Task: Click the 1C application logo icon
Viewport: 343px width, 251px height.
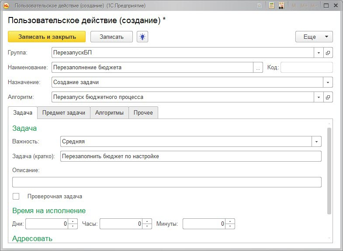Action: 7,6
